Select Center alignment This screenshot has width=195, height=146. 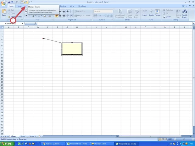(x=60, y=16)
